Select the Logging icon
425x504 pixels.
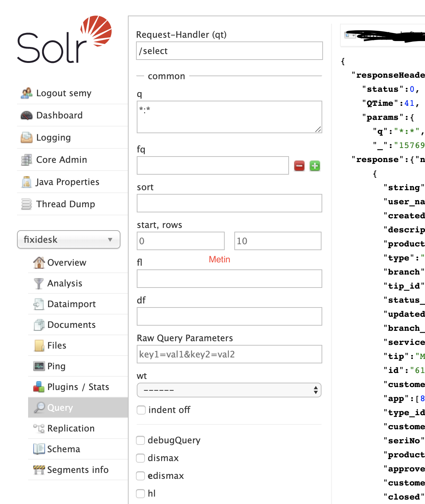[x=26, y=137]
